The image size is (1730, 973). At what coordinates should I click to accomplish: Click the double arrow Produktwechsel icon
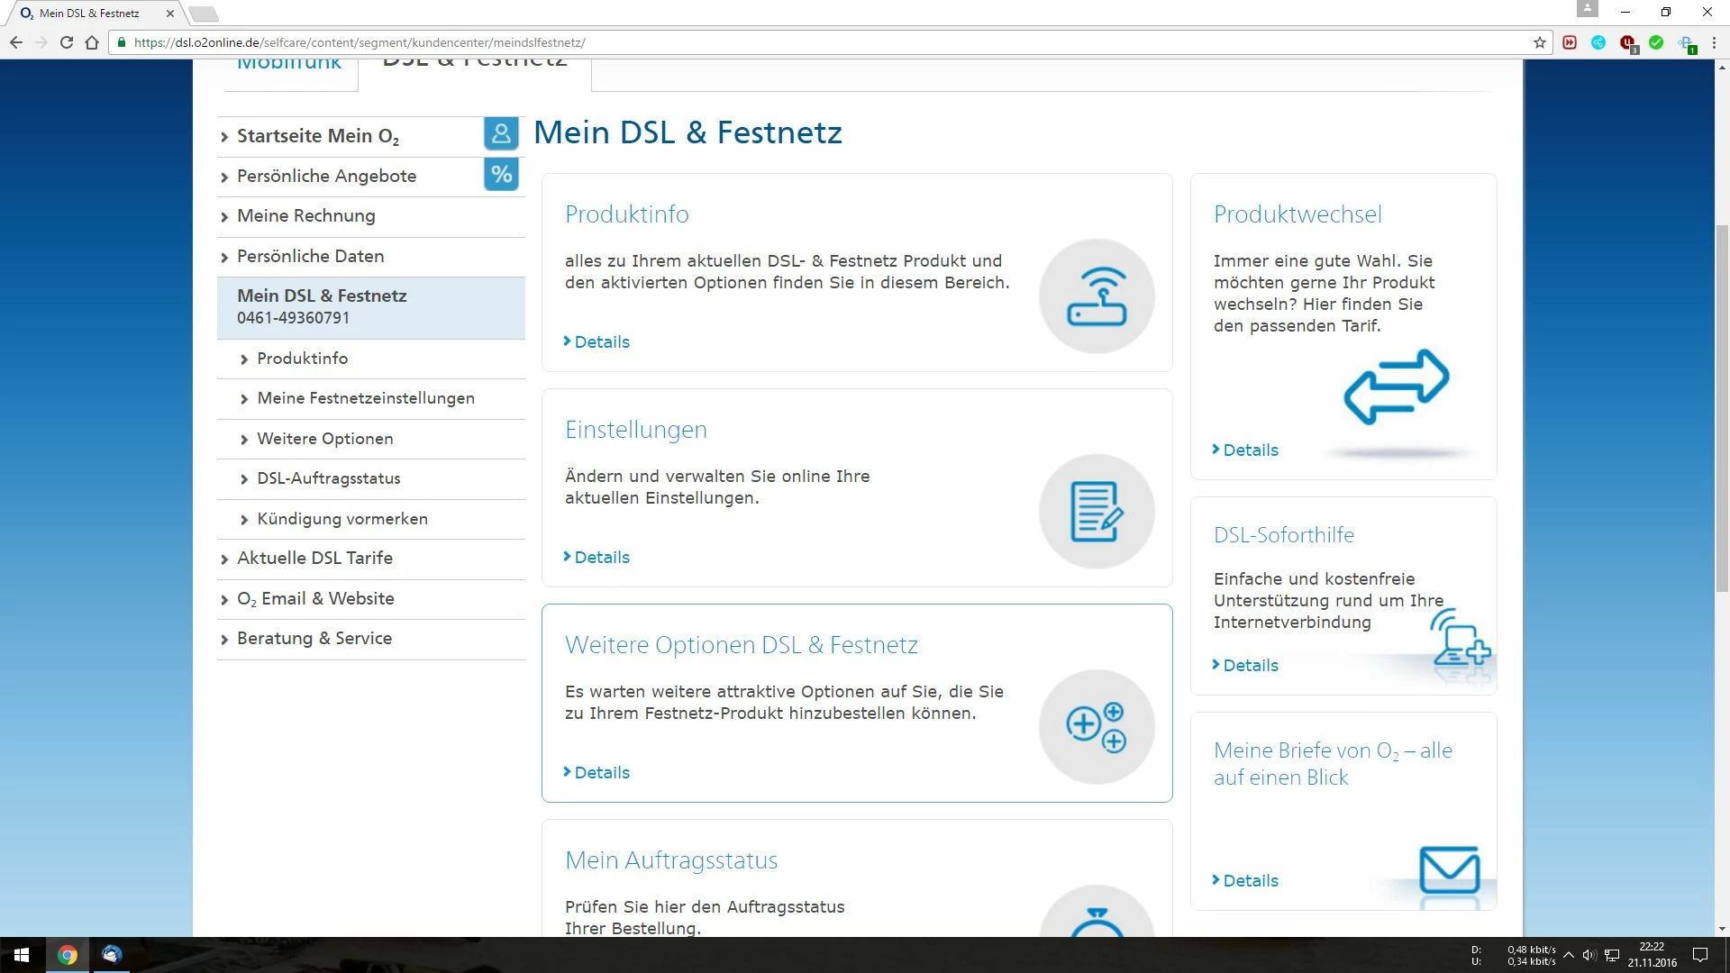(1397, 386)
